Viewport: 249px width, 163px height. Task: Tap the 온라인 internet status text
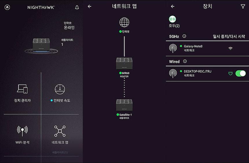69,28
